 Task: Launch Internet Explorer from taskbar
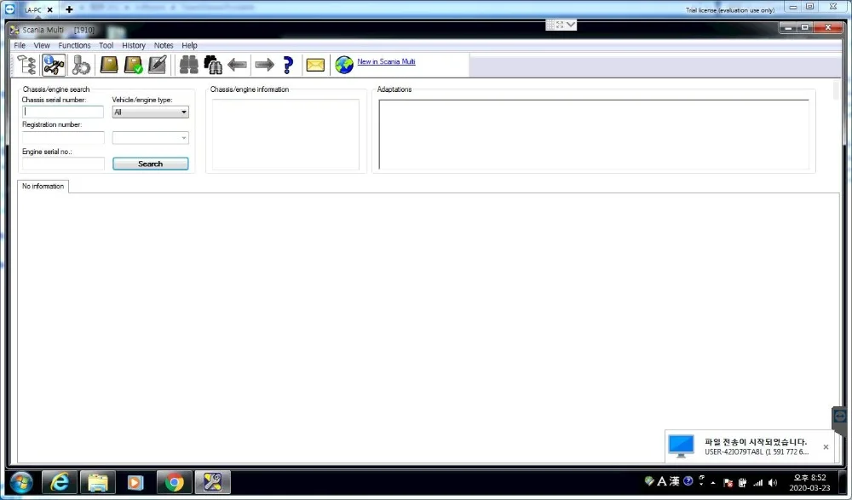(60, 482)
